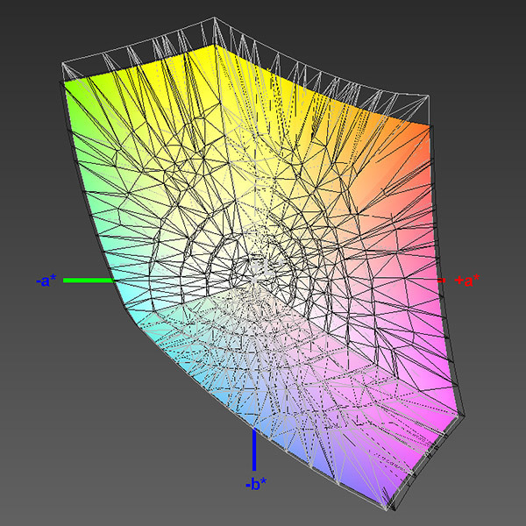Click the +L* label at gamut center
Screen dimensions: 526x526
(267, 267)
